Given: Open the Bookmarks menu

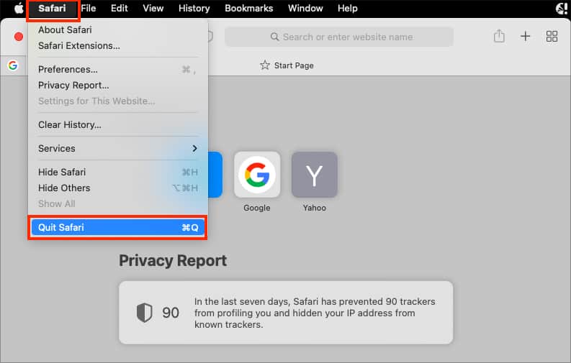Looking at the screenshot, I should 248,8.
